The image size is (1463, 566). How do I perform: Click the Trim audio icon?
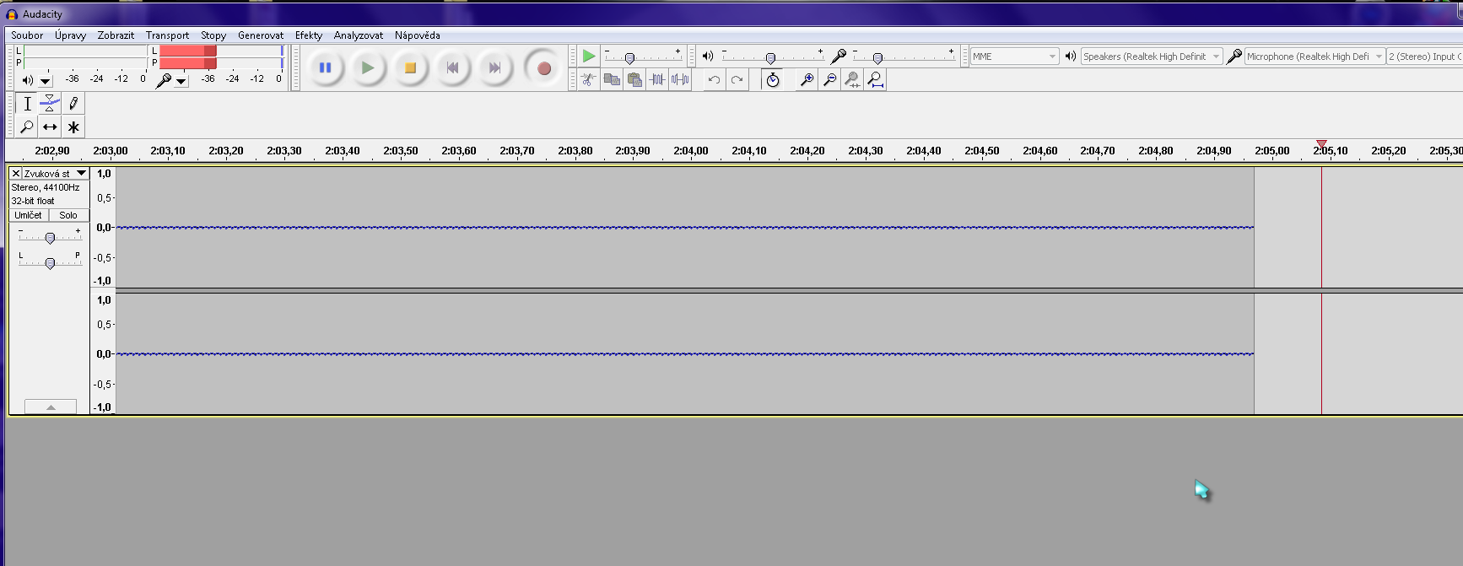[657, 79]
